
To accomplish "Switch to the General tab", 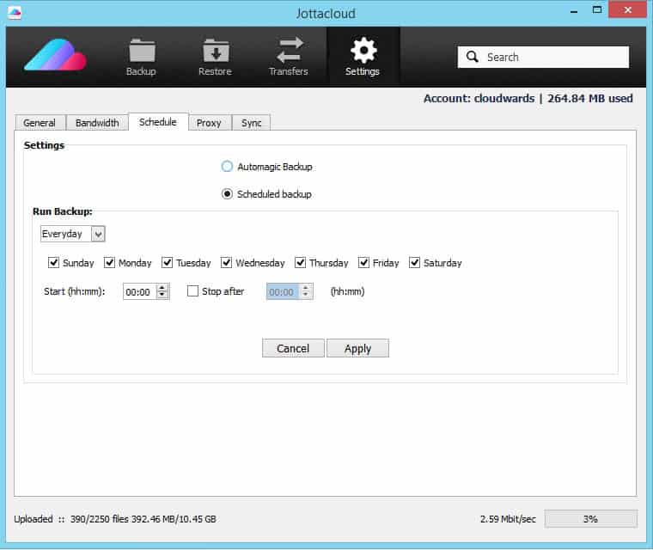I will 40,123.
